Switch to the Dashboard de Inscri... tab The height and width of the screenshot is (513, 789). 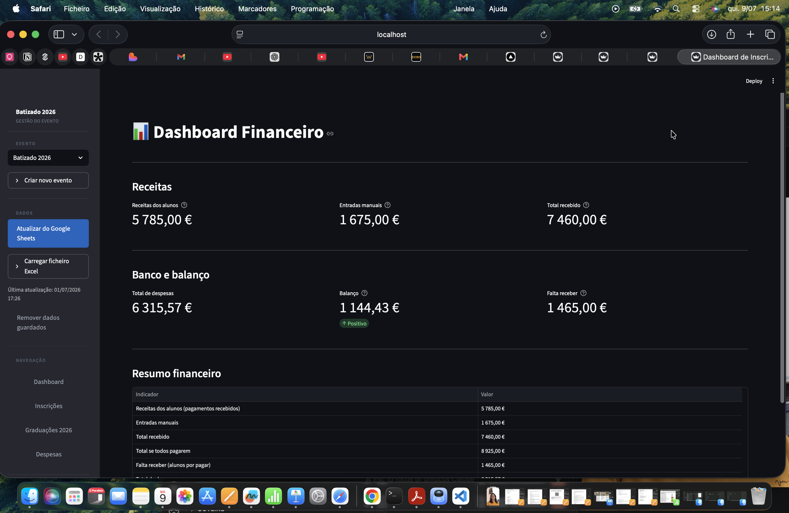tap(729, 57)
